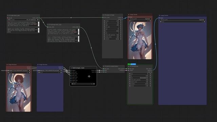Click the image path field in the purple Image Receiver

pyautogui.click(x=50, y=70)
